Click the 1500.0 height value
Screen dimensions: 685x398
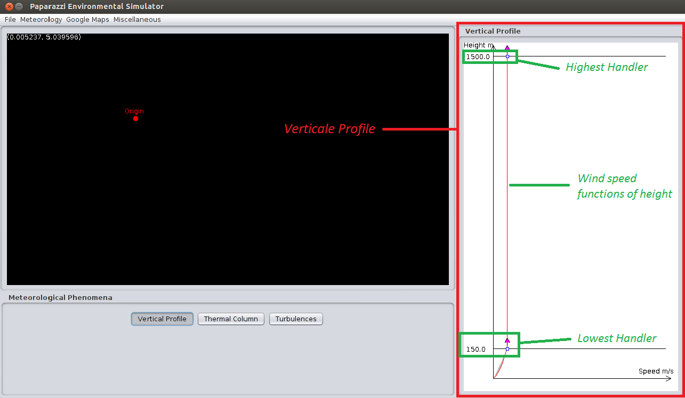point(478,57)
